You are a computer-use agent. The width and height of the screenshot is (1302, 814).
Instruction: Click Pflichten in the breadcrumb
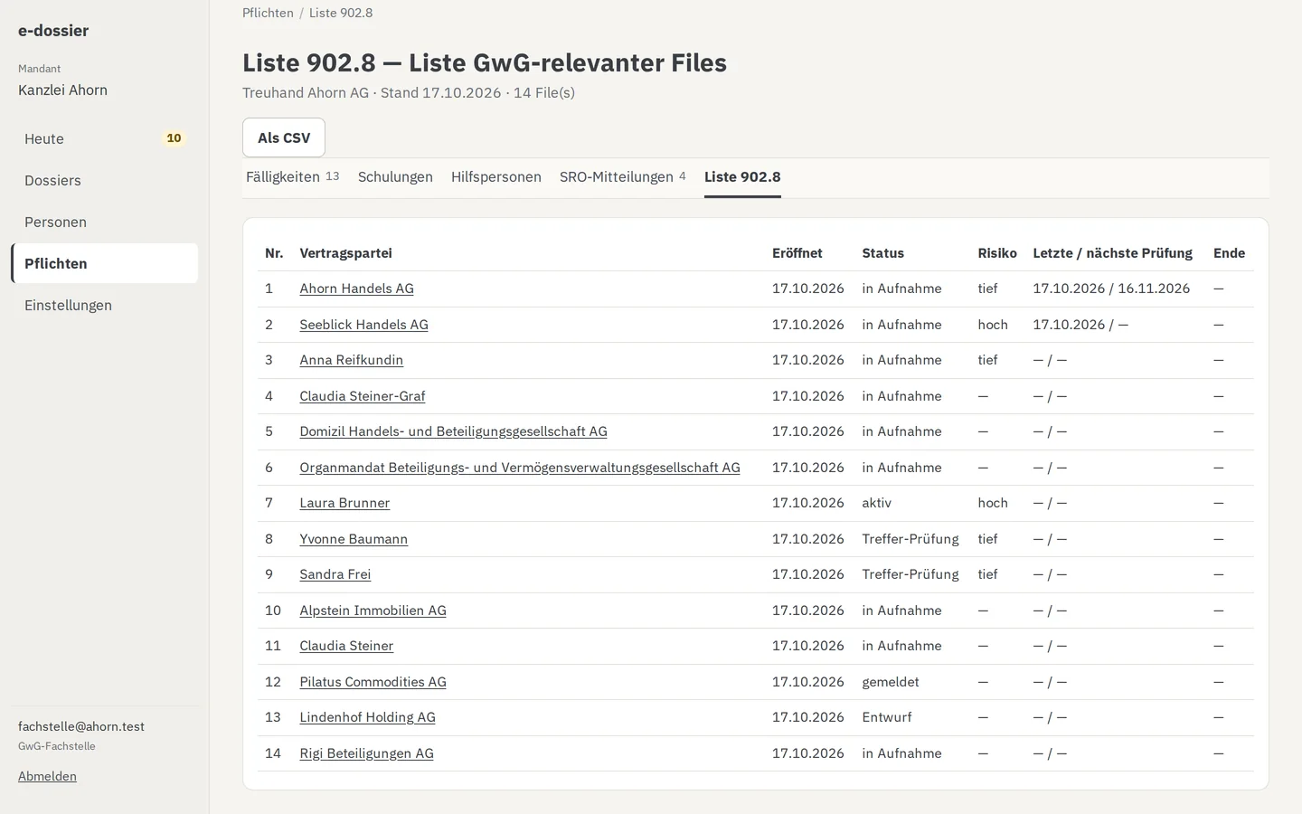point(268,13)
